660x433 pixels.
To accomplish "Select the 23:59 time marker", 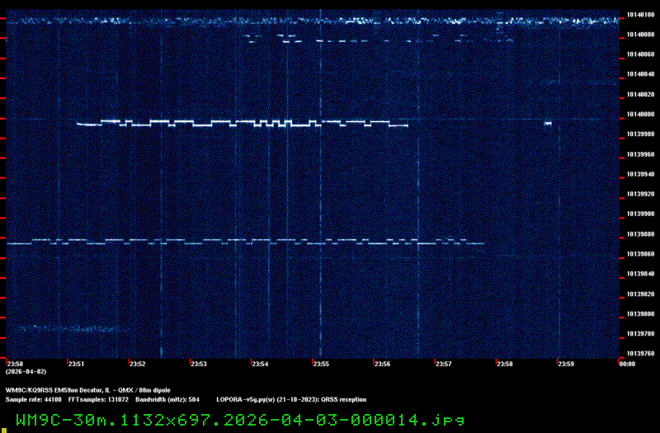I will [565, 364].
